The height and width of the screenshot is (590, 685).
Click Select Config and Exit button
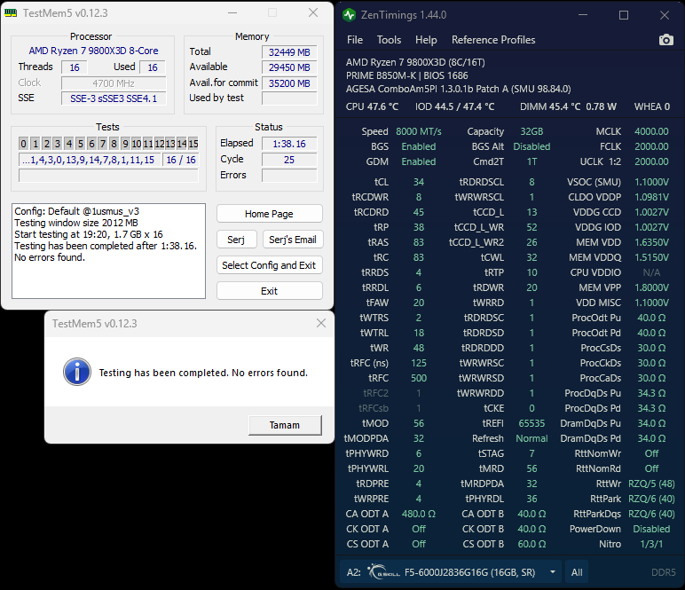coord(270,265)
